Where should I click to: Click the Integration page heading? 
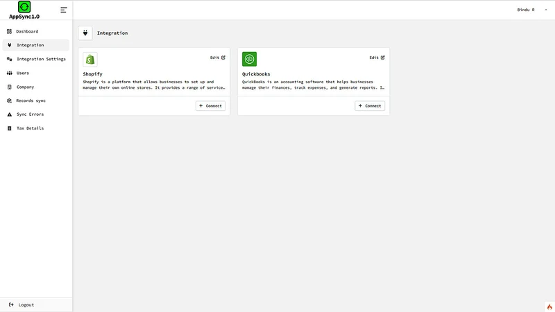[x=112, y=33]
